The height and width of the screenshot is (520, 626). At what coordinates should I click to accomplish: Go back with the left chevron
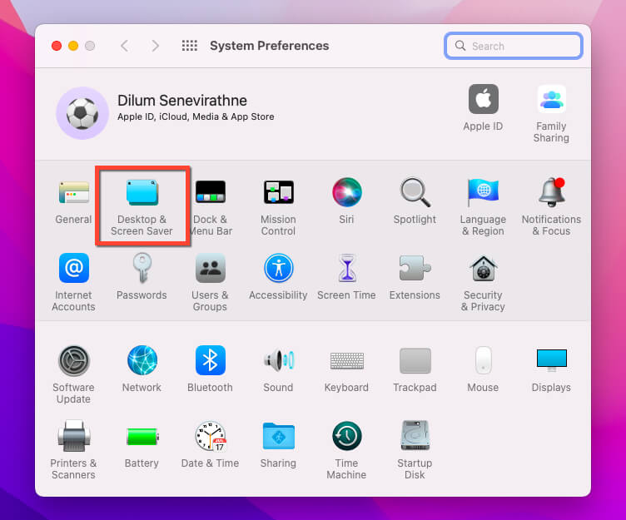125,46
